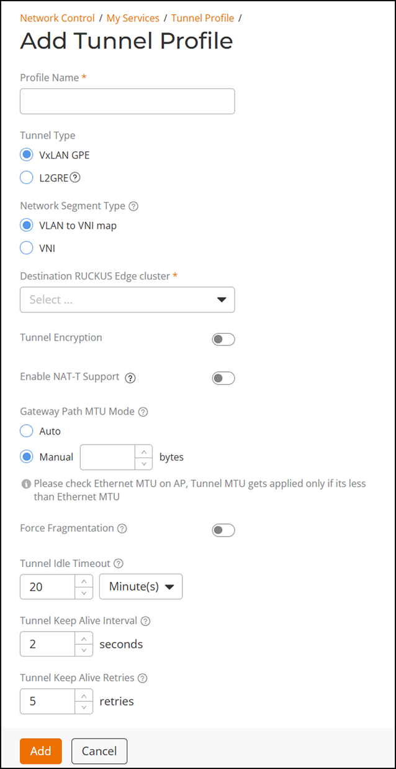Click Network Segment Type help icon
The width and height of the screenshot is (396, 769).
133,206
